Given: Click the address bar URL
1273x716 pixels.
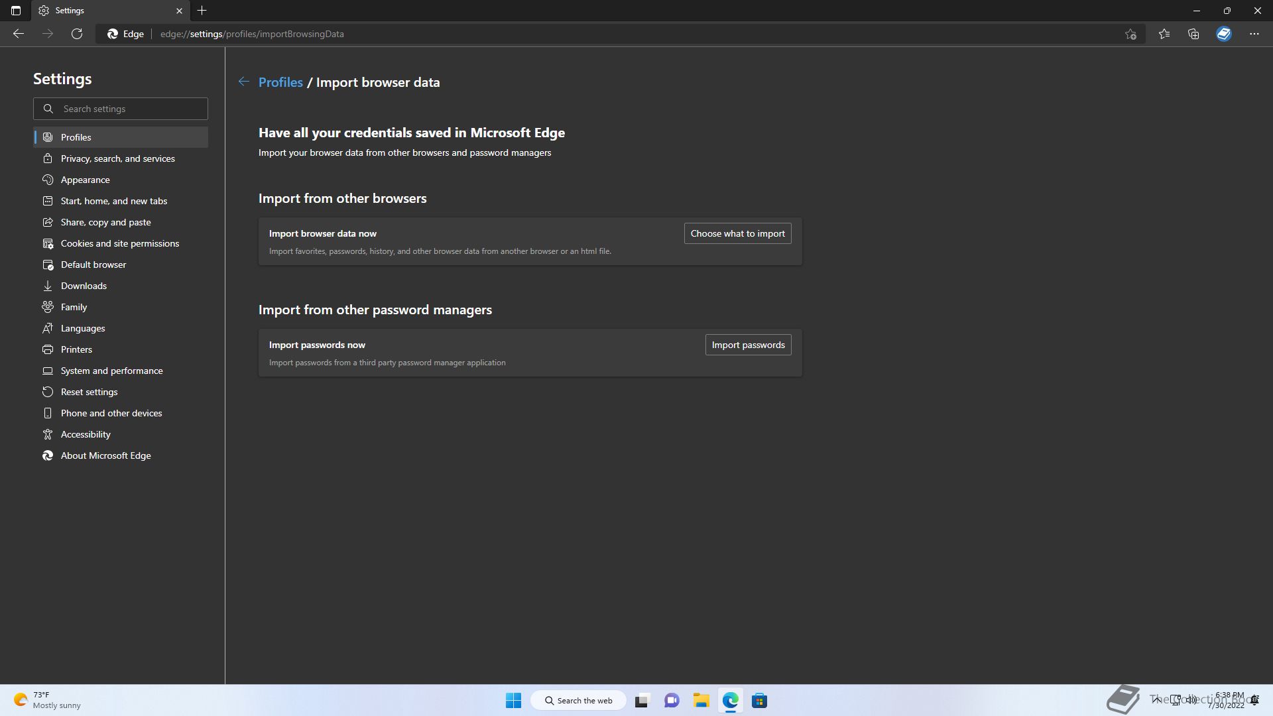Looking at the screenshot, I should point(252,34).
